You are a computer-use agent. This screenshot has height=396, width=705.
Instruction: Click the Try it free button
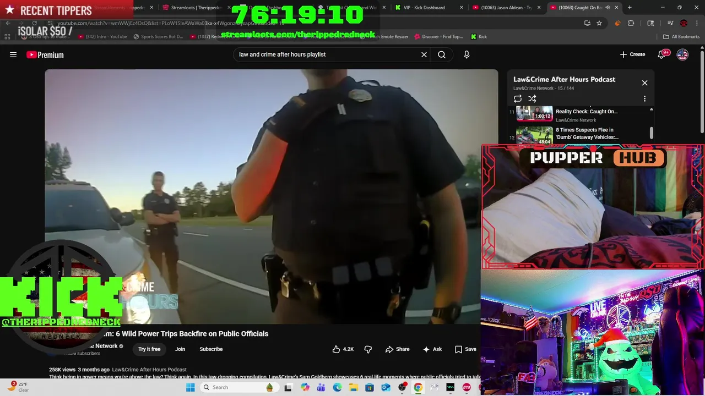click(x=149, y=349)
